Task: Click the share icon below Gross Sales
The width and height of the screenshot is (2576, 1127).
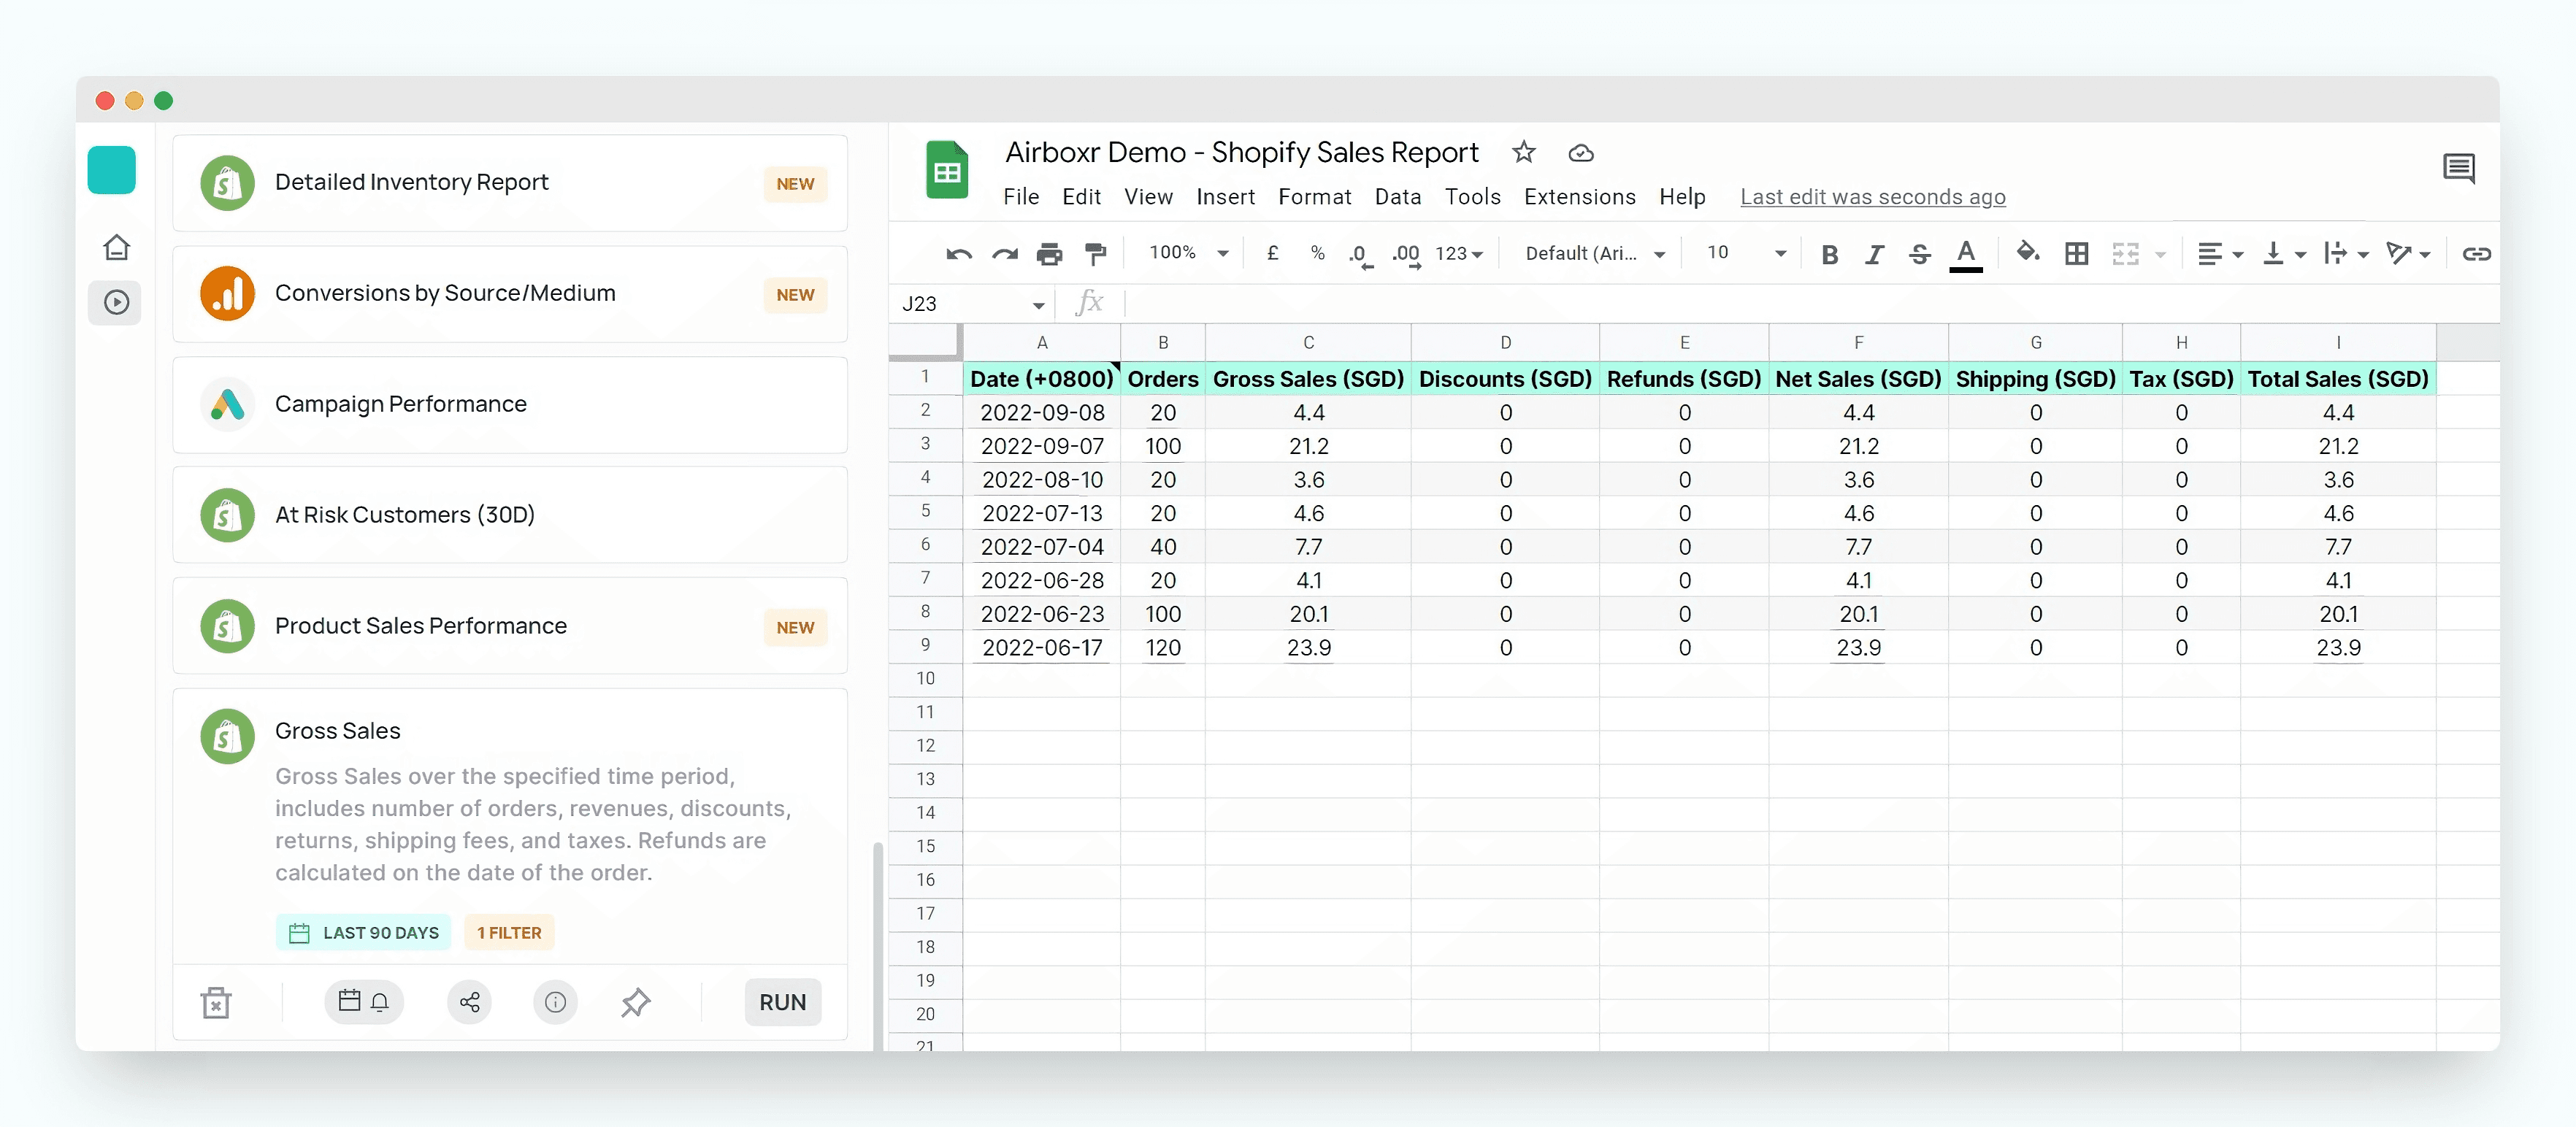Action: 469,1002
